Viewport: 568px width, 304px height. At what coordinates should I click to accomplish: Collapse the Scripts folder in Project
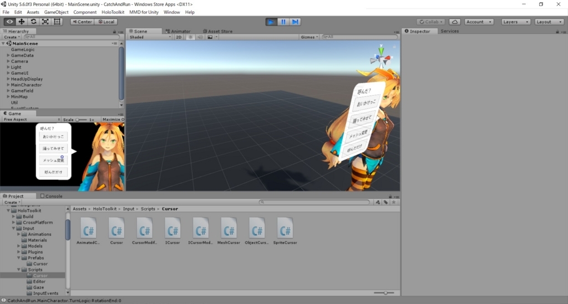tap(19, 270)
